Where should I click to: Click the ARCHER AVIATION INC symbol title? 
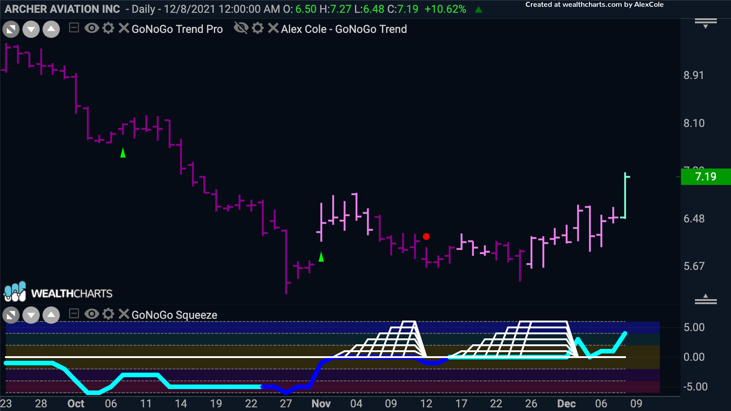pos(62,9)
